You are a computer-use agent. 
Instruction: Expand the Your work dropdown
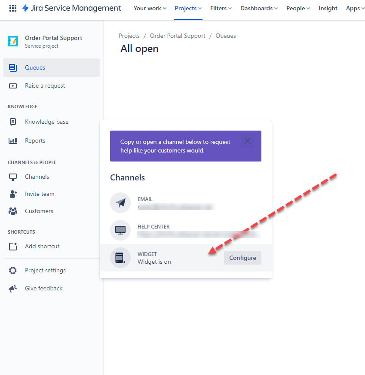150,8
